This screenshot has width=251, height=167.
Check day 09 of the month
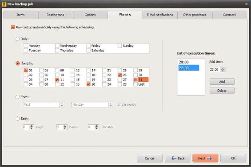pyautogui.click(x=57, y=70)
